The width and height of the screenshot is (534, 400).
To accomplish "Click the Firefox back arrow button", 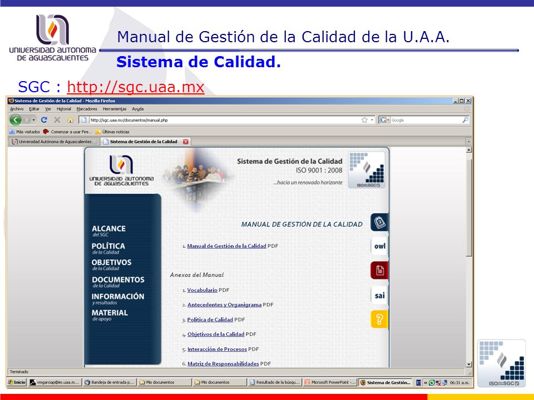I will [16, 120].
